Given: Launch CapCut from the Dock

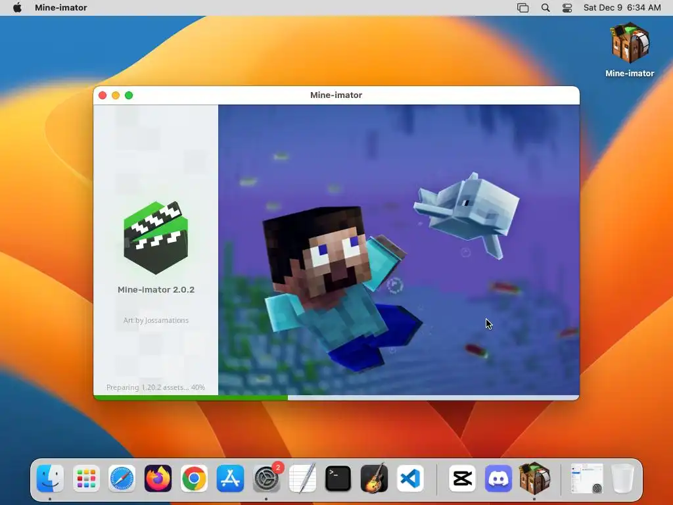Looking at the screenshot, I should pyautogui.click(x=462, y=478).
